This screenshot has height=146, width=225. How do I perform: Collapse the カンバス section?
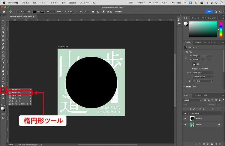[x=184, y=52]
